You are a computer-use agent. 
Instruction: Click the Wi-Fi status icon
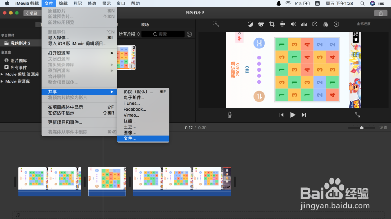click(288, 3)
